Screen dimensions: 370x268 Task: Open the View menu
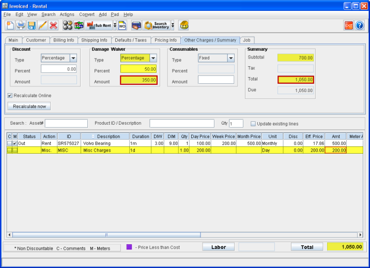[x=32, y=14]
